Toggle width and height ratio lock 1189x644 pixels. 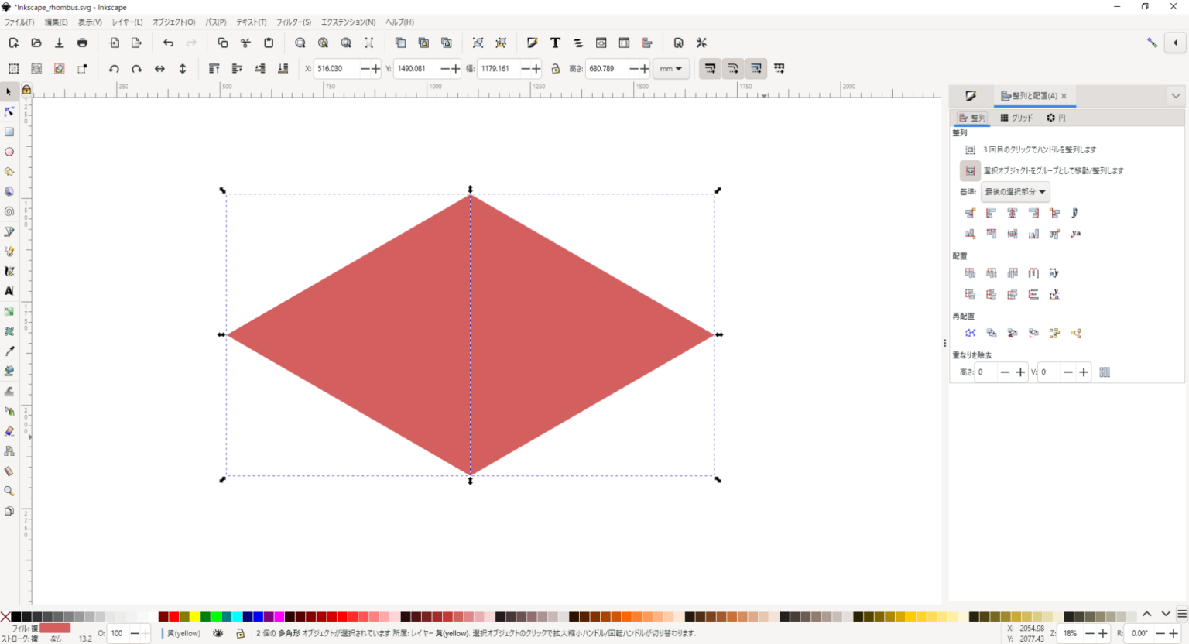(555, 69)
